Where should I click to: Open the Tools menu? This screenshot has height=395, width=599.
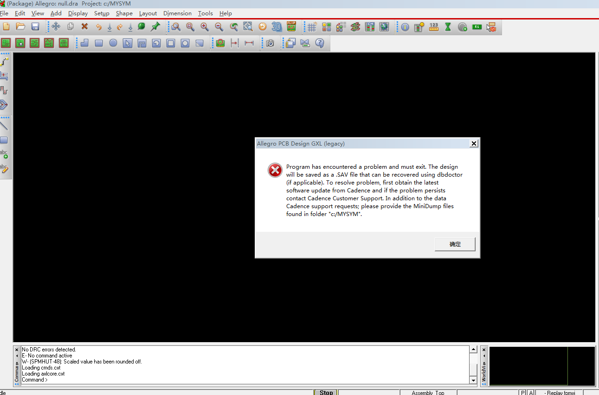206,13
